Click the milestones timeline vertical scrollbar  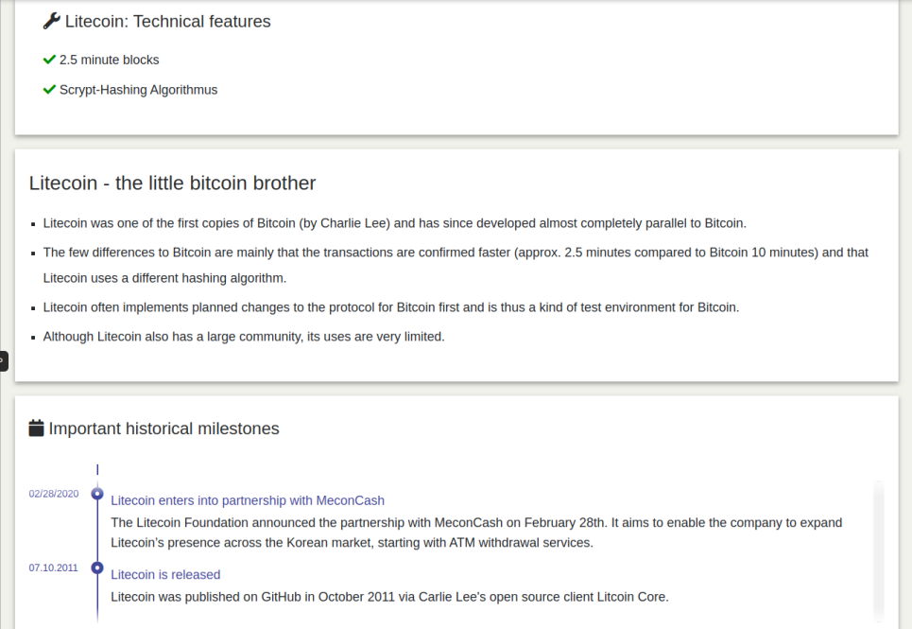(x=878, y=551)
